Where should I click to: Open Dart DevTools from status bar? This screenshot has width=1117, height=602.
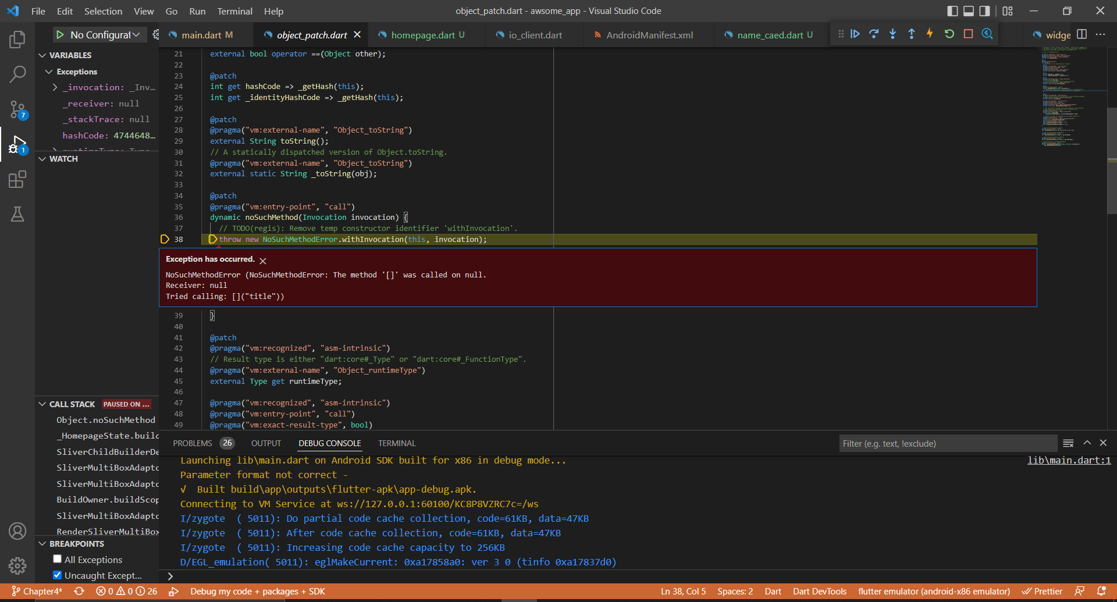[x=819, y=591]
